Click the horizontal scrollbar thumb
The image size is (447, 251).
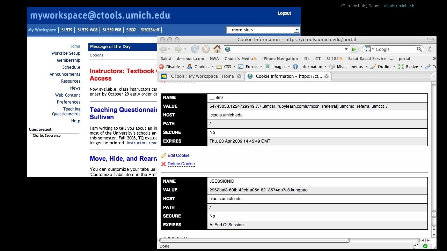(255, 240)
